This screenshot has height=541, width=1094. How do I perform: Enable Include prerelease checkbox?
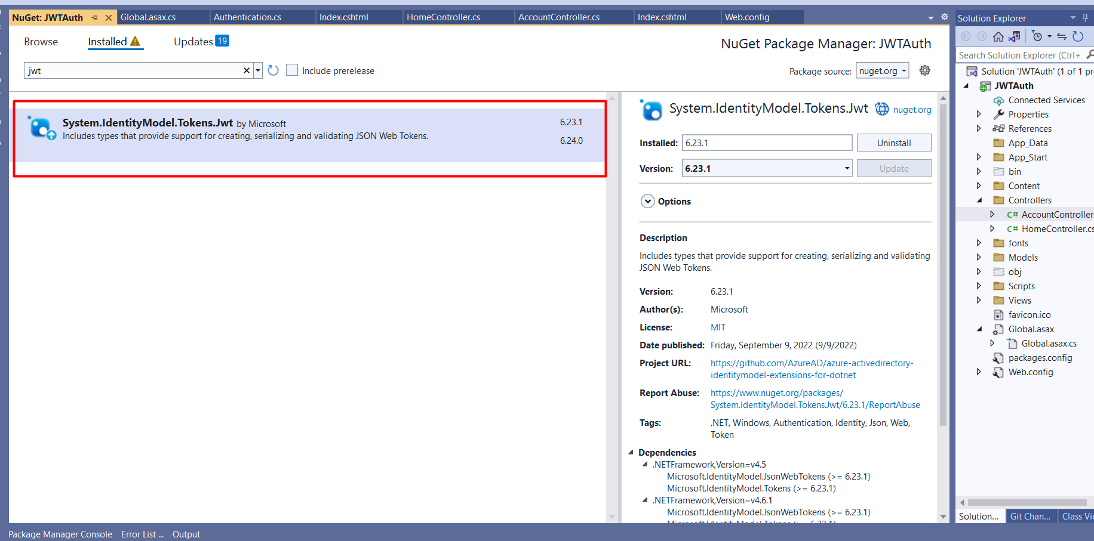292,70
